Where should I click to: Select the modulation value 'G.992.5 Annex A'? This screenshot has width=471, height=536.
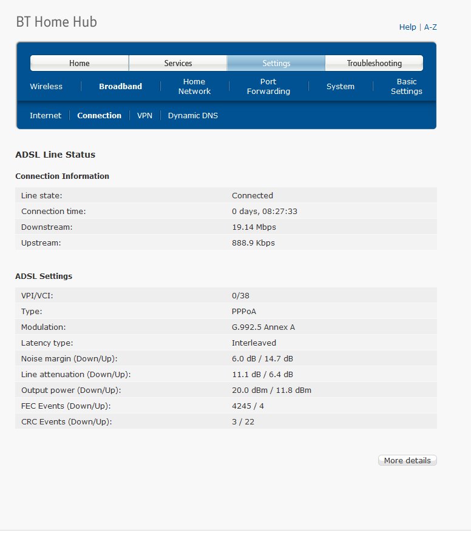tap(263, 327)
